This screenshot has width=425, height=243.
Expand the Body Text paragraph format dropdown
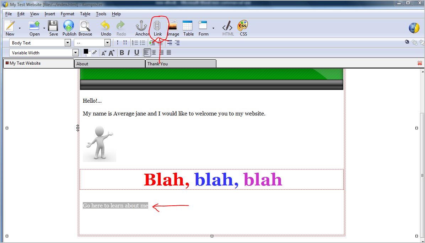pos(68,43)
